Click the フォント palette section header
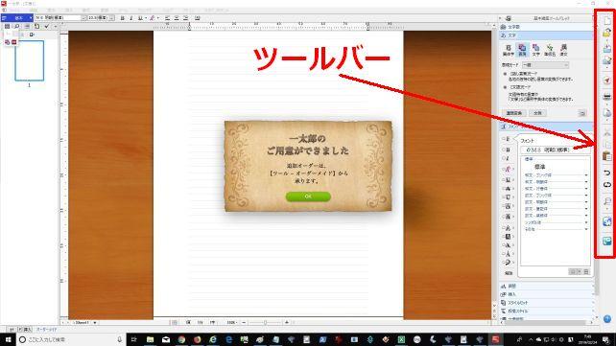 point(546,127)
